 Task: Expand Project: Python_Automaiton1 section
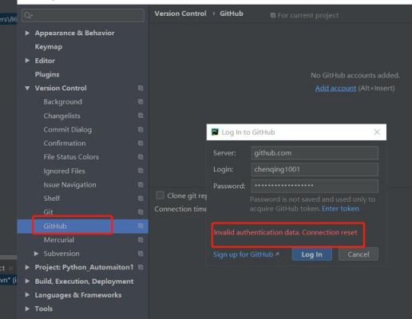pyautogui.click(x=27, y=267)
